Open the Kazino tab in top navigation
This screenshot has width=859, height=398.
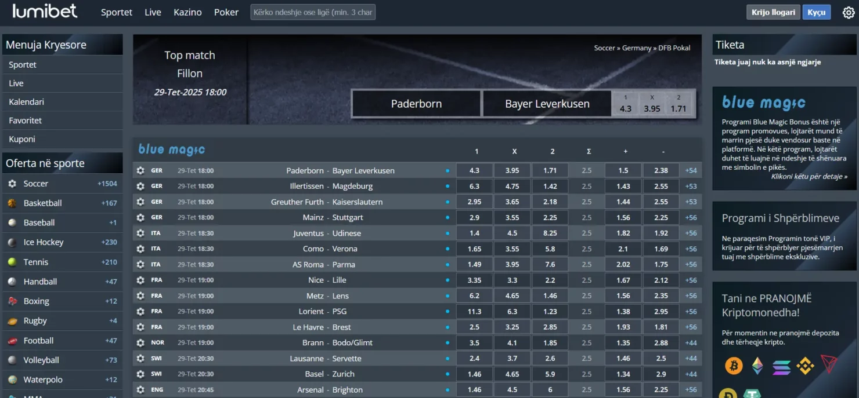point(187,12)
